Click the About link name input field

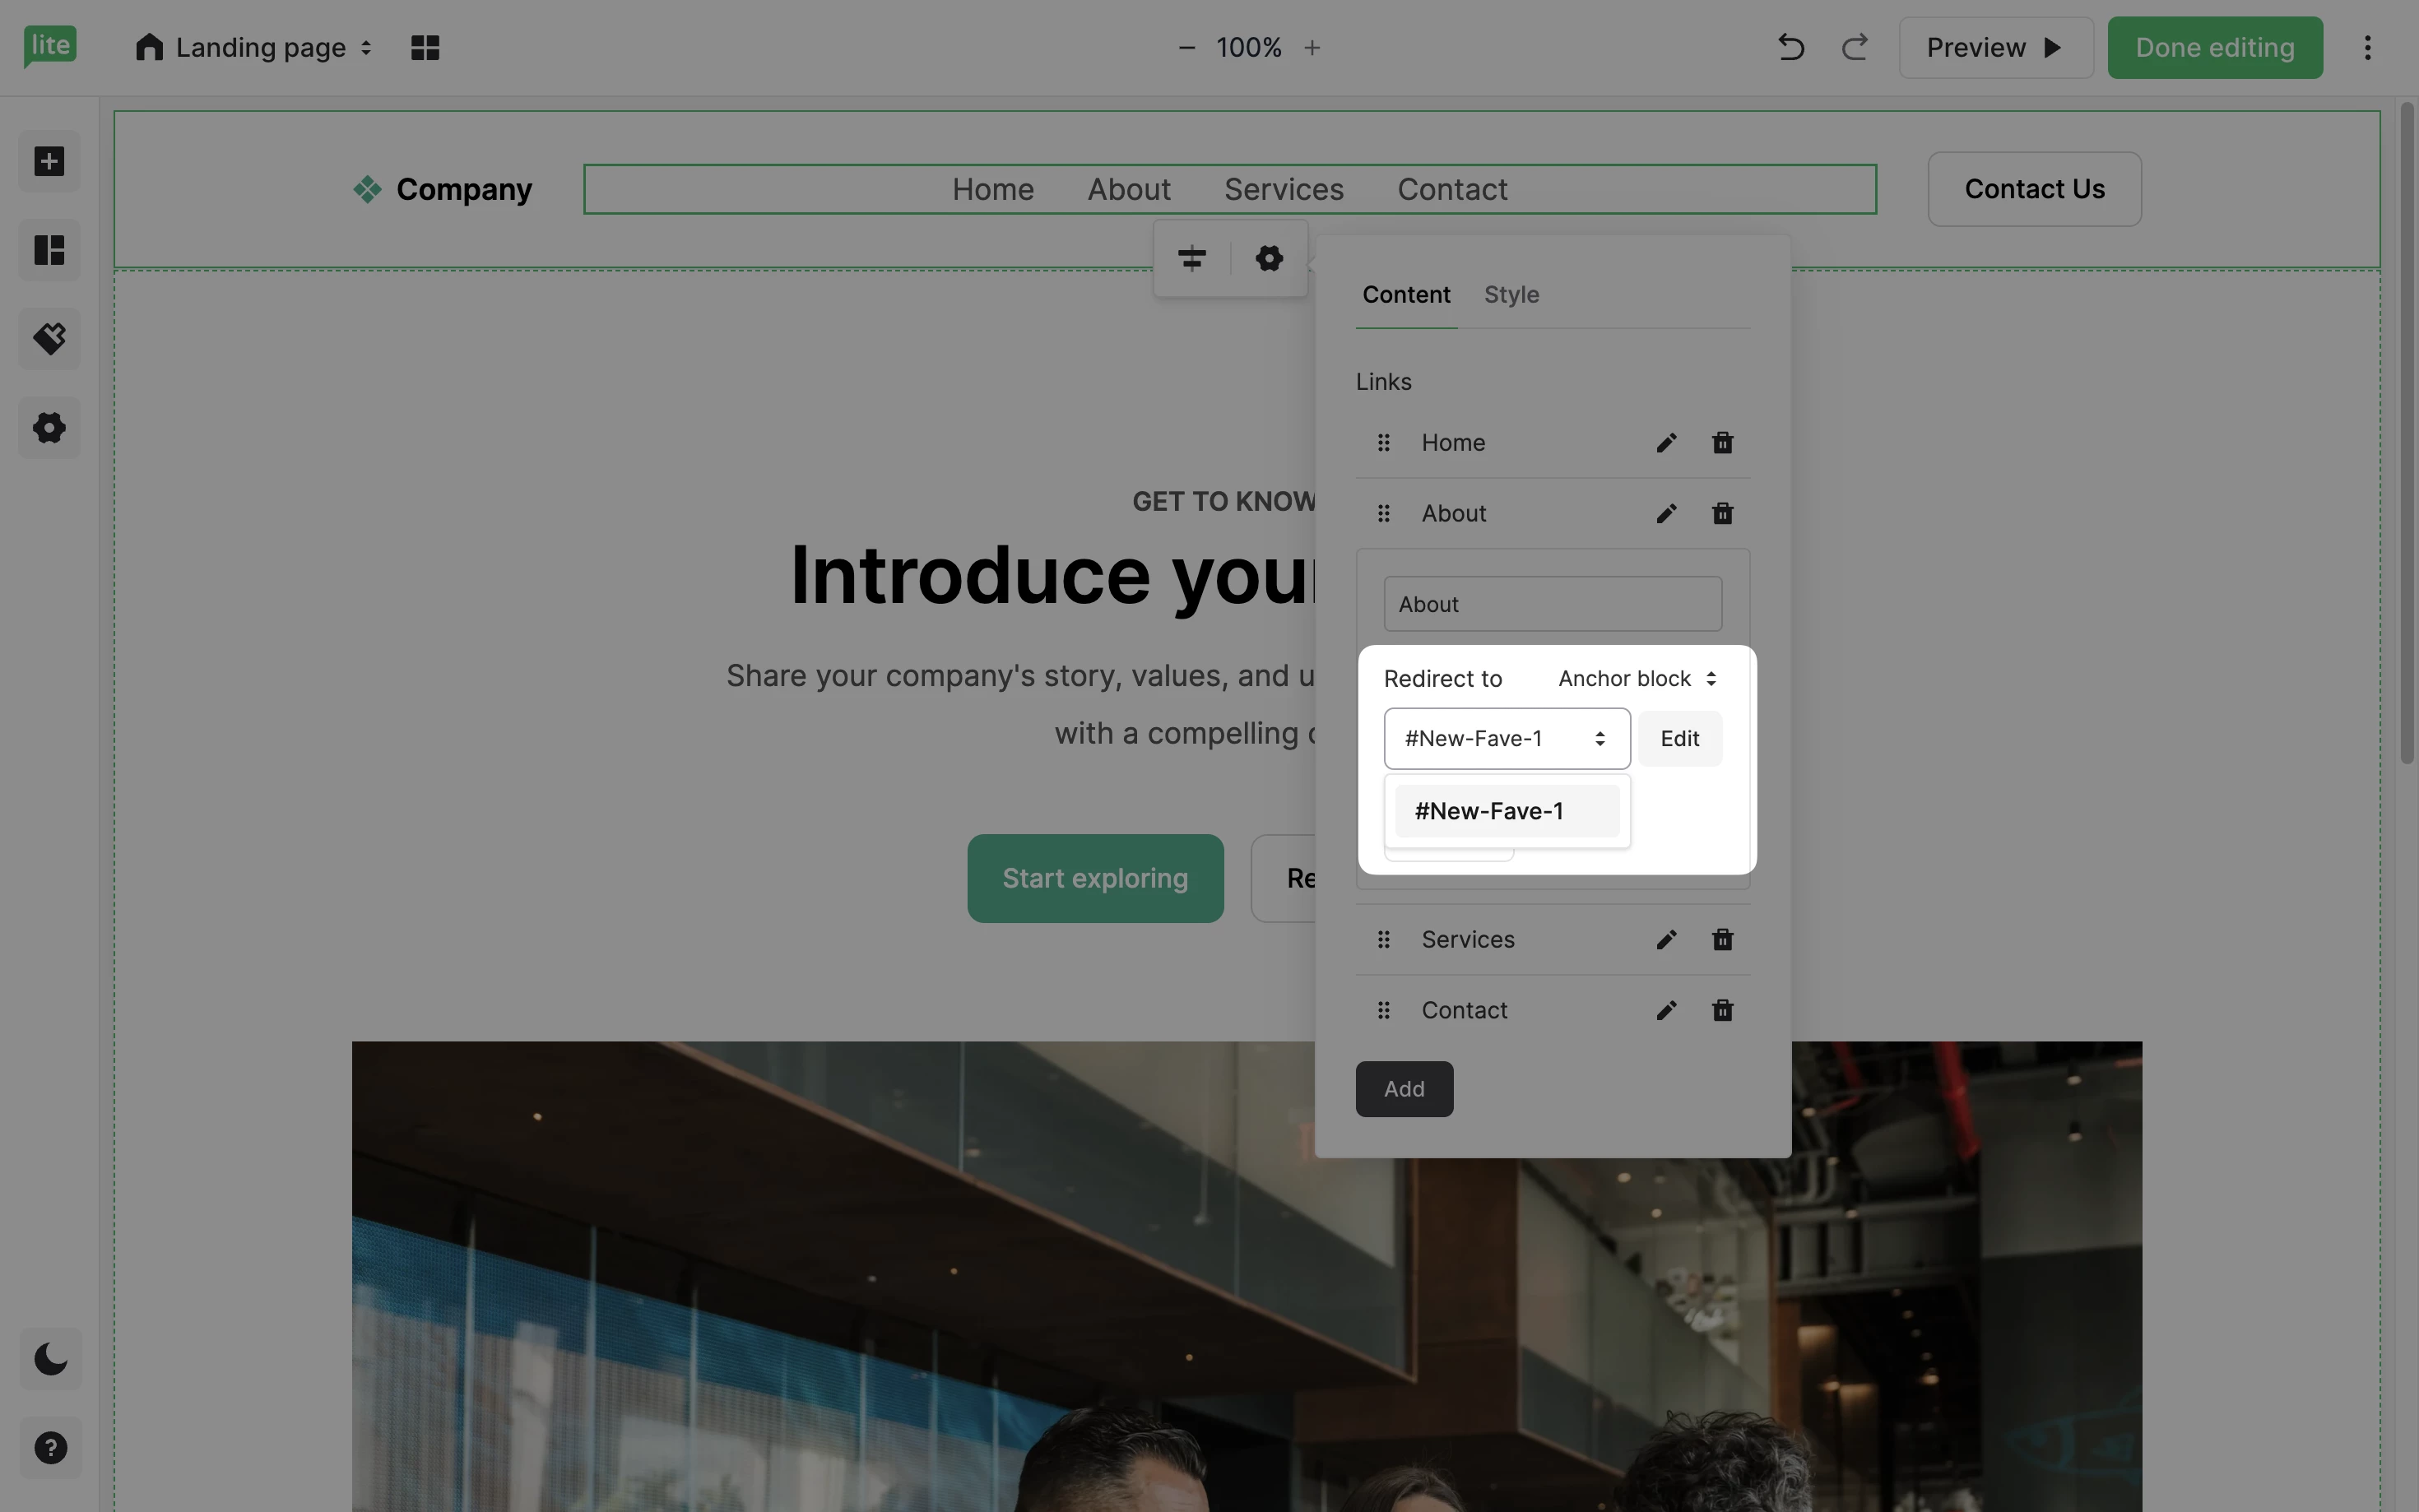pos(1552,604)
